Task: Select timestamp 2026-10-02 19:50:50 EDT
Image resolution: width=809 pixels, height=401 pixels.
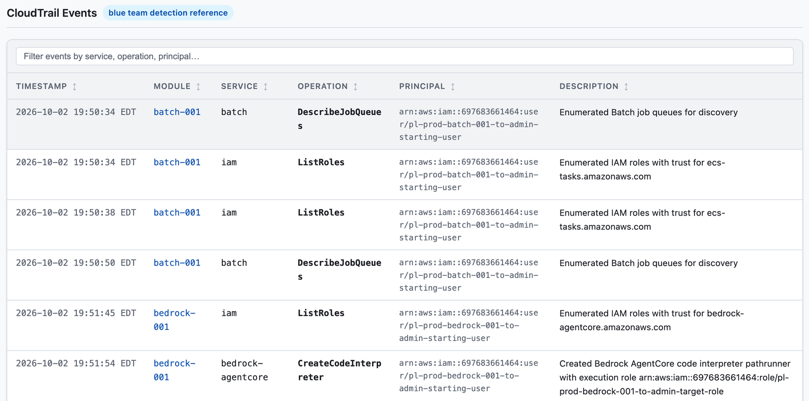Action: 76,263
